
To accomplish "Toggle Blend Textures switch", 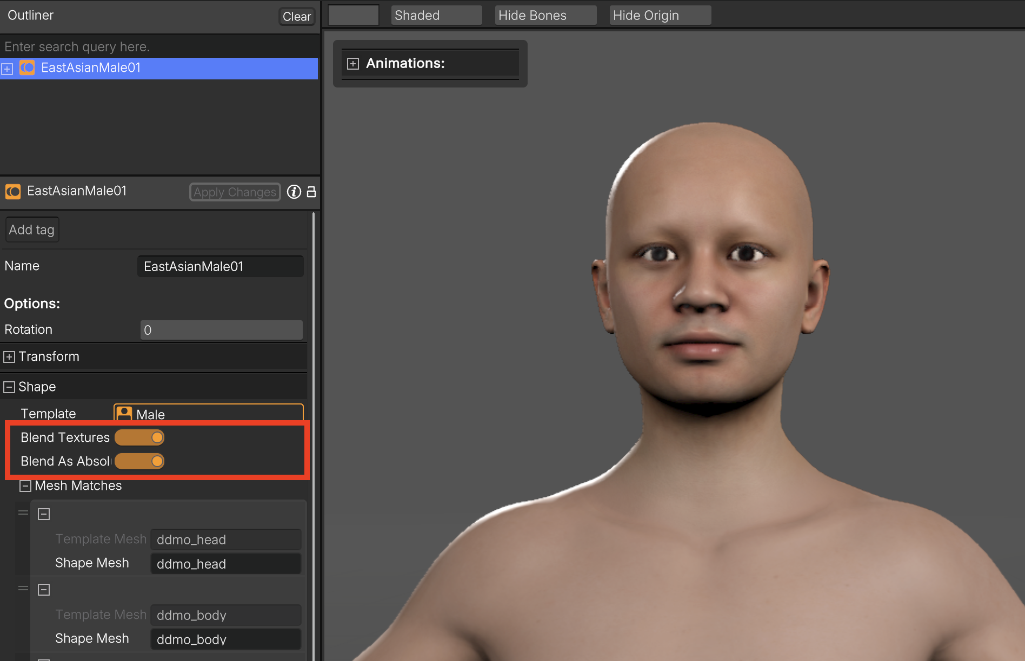I will 139,437.
